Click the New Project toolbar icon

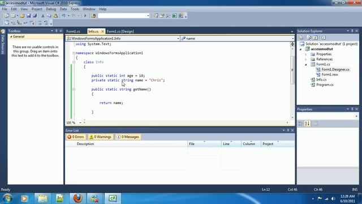(7, 16)
